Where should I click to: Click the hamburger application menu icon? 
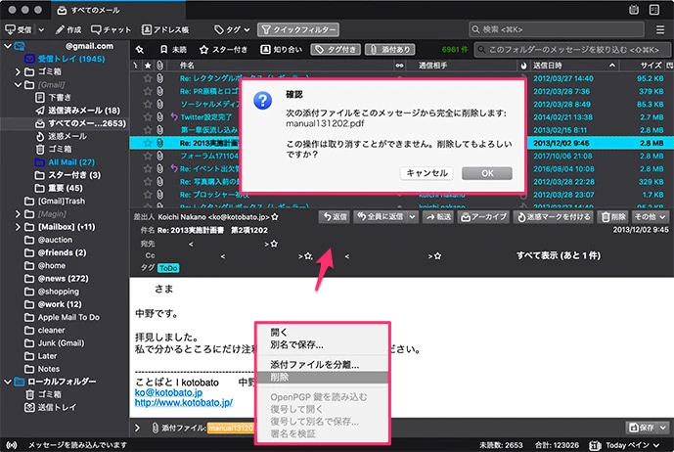[x=659, y=30]
